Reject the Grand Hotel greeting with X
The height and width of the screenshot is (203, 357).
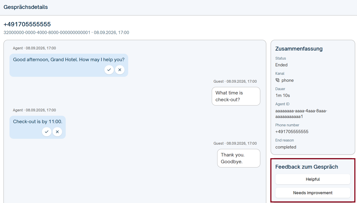[x=120, y=70]
